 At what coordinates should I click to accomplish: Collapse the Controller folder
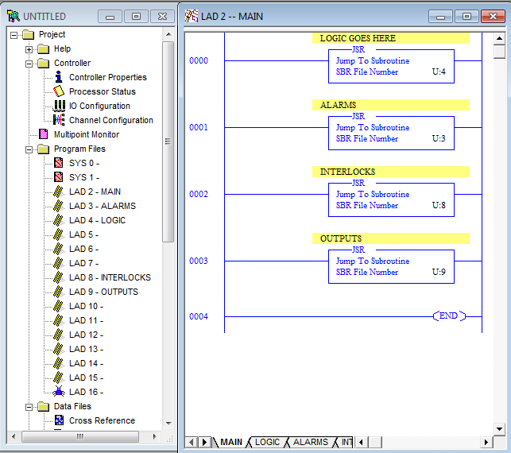click(x=29, y=64)
